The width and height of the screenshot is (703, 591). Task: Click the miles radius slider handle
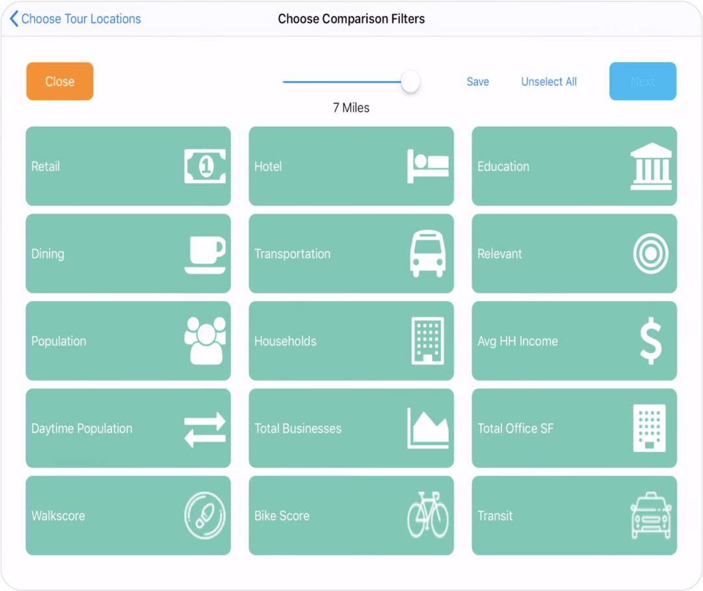pos(410,81)
